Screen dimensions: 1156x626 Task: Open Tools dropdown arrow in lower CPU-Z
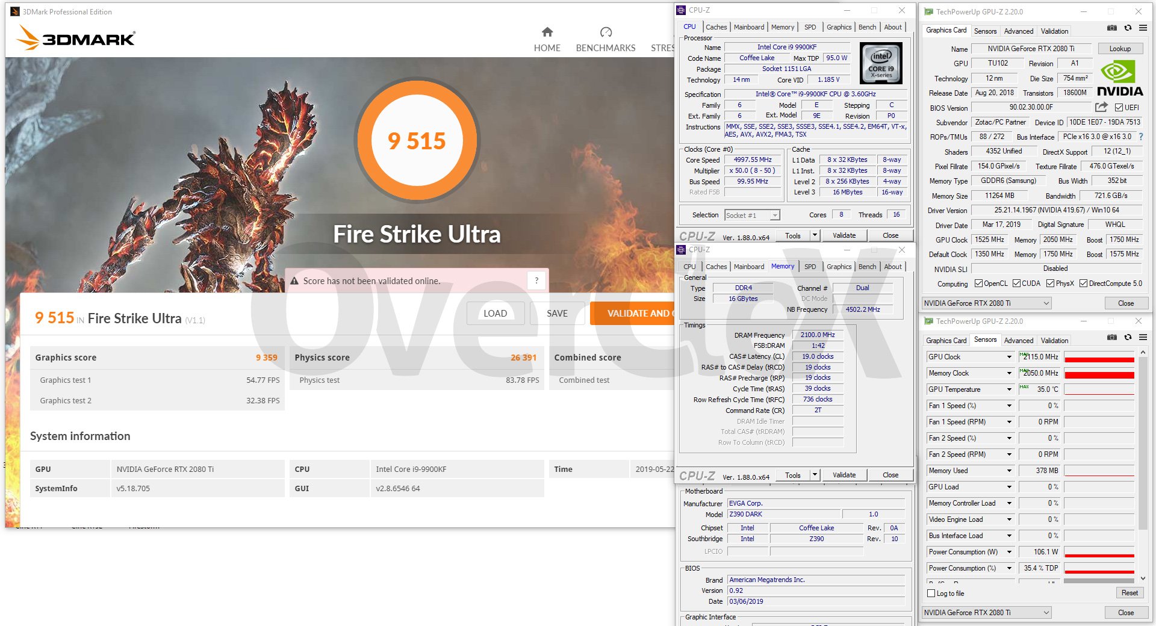point(815,475)
